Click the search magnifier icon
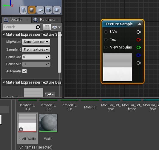159x150 pixels. [38, 27]
